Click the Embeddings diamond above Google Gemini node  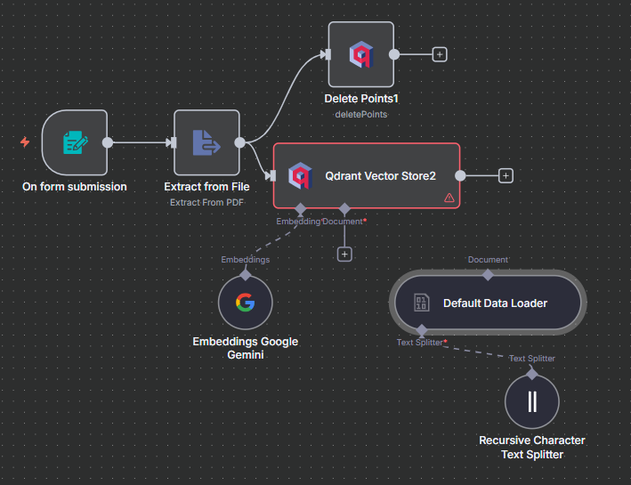point(245,274)
